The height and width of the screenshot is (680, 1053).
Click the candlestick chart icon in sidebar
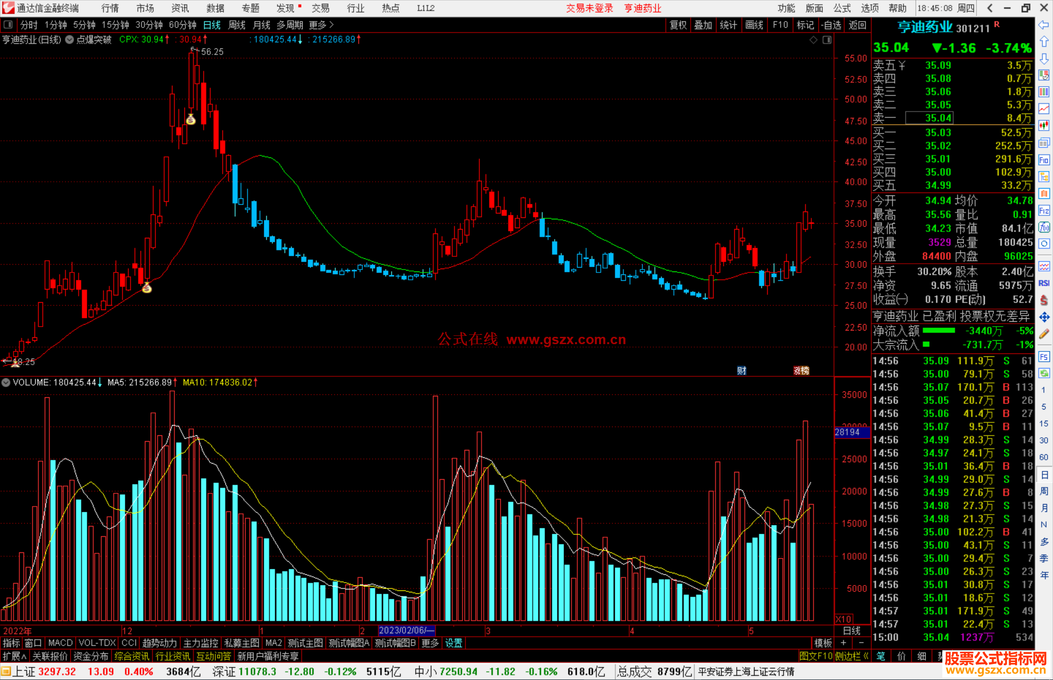click(1044, 126)
